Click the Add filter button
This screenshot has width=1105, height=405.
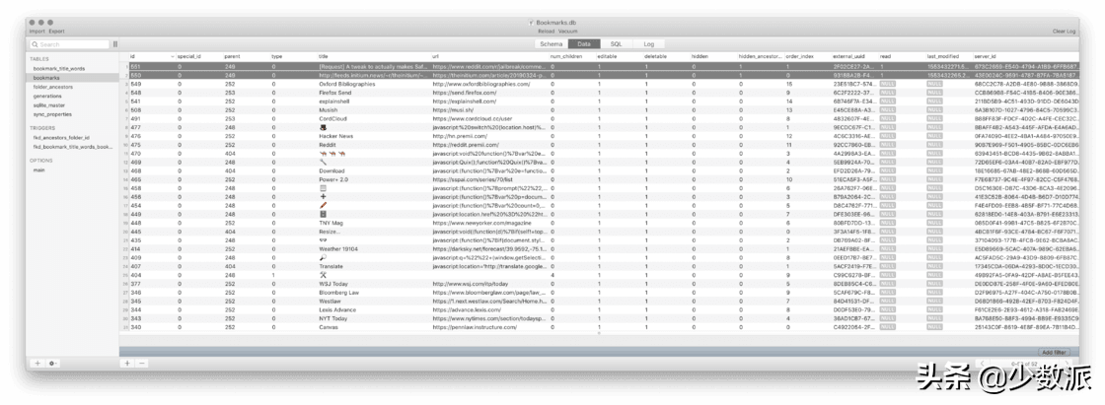pos(1055,352)
